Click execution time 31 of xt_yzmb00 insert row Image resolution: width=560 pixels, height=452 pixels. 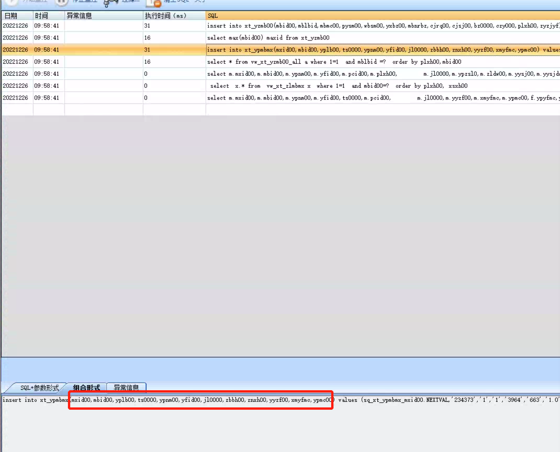point(174,26)
